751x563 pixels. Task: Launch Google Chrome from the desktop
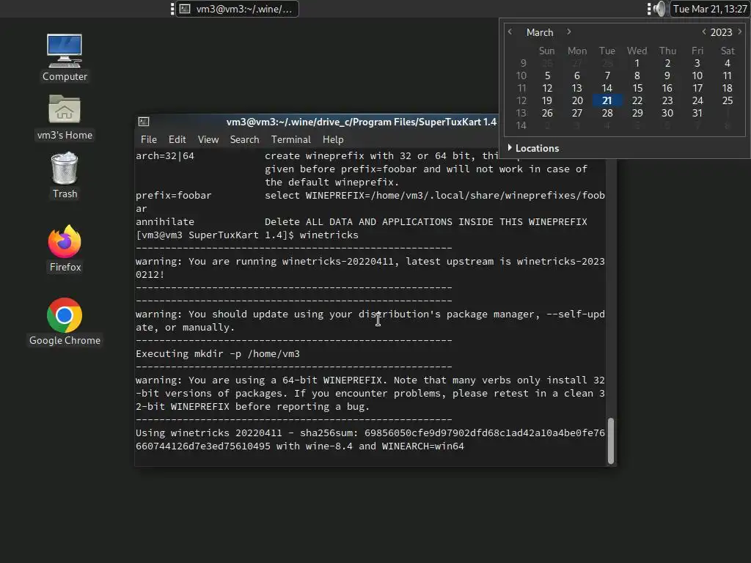pyautogui.click(x=65, y=322)
